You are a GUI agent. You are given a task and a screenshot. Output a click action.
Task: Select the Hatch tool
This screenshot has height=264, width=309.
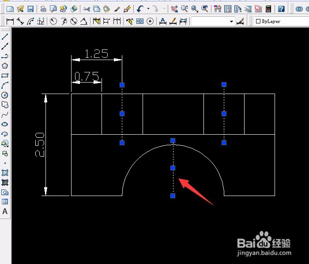pos(5,173)
